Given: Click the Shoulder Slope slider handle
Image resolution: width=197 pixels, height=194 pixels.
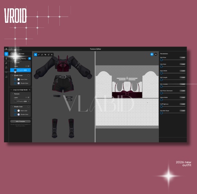Looking at the screenshot, I should pyautogui.click(x=162, y=113).
